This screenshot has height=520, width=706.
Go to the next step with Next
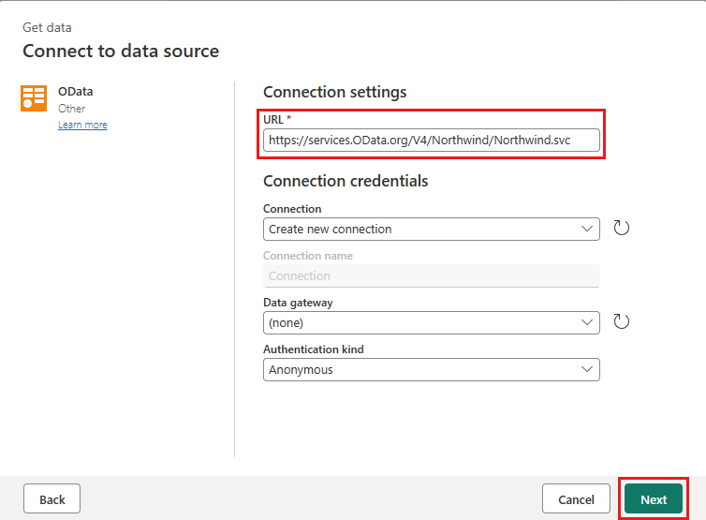click(654, 498)
